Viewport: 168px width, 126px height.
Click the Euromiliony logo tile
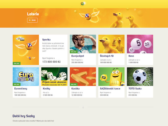(x=26, y=77)
